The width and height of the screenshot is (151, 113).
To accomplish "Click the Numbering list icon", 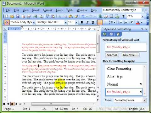I will coord(120,22).
